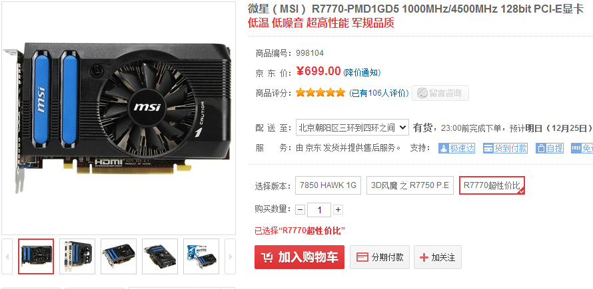Show next thumbnails with right arrow
Image resolution: width=593 pixels, height=289 pixels.
230,256
